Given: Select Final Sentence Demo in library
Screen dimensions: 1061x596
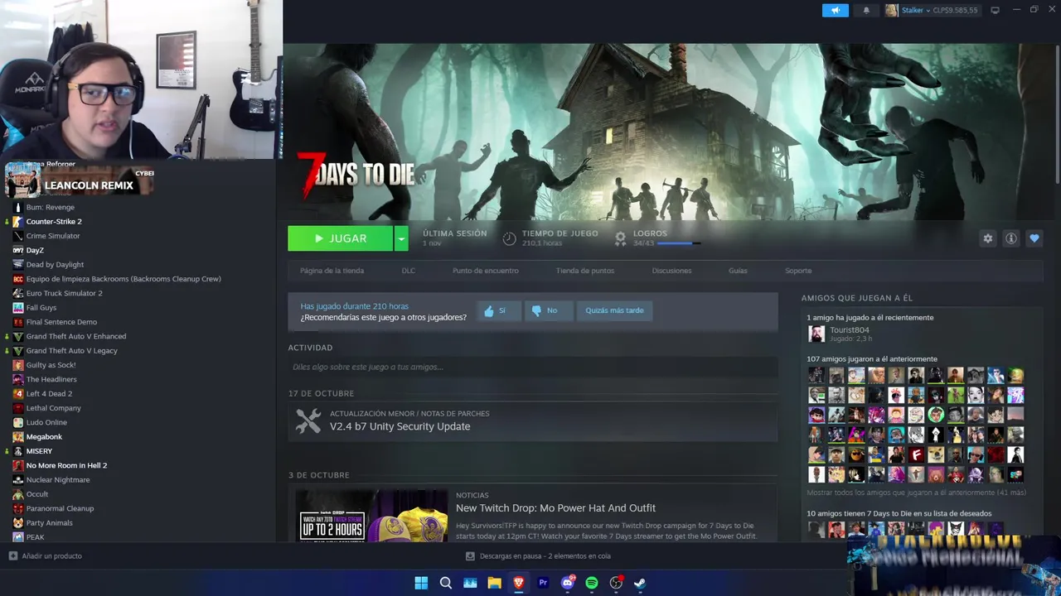Looking at the screenshot, I should click(x=61, y=322).
